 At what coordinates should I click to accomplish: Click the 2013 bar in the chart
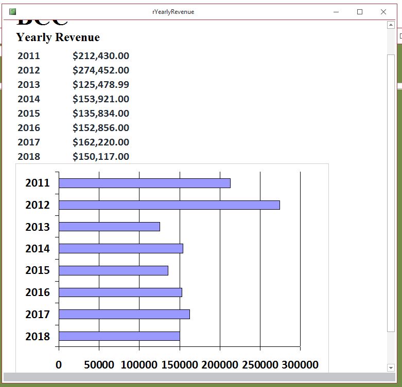point(110,227)
